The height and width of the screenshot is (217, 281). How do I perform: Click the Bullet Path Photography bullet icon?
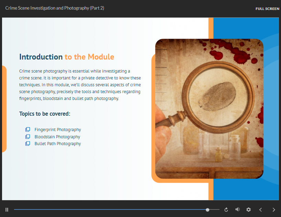27,143
